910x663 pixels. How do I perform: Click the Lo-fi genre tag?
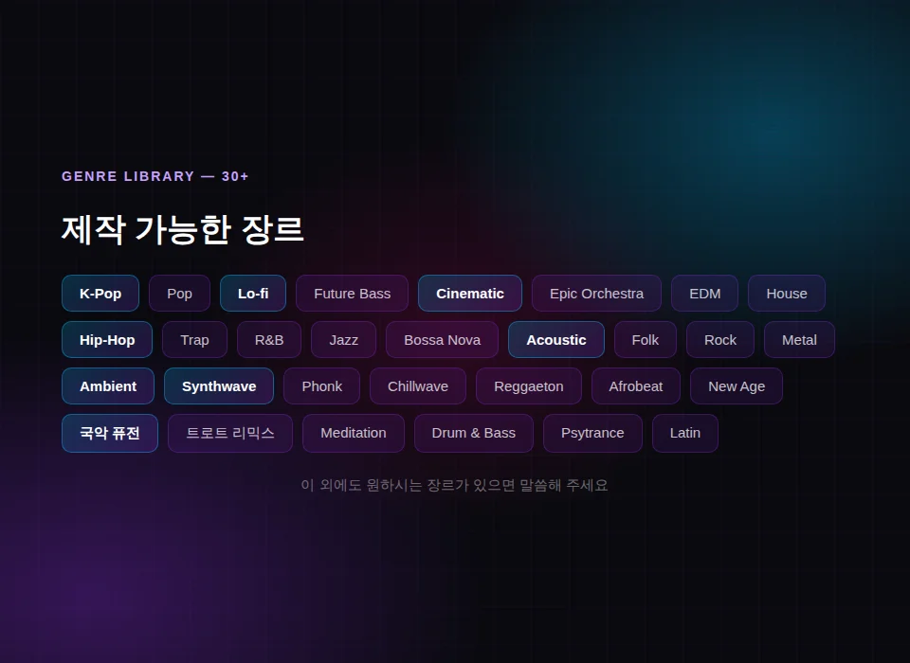[x=253, y=294]
